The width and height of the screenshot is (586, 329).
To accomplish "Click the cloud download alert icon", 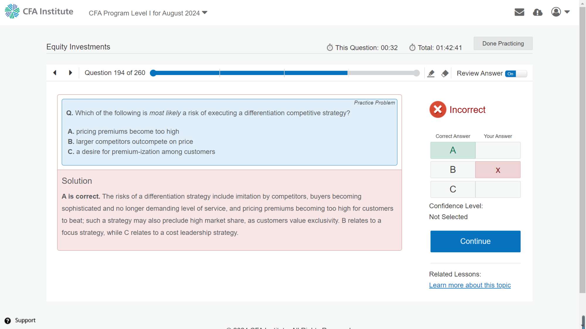I will [x=537, y=12].
